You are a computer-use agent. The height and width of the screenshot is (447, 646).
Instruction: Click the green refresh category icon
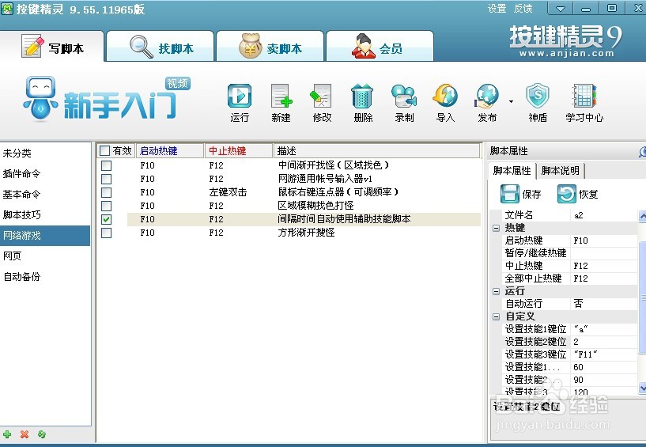tap(42, 434)
